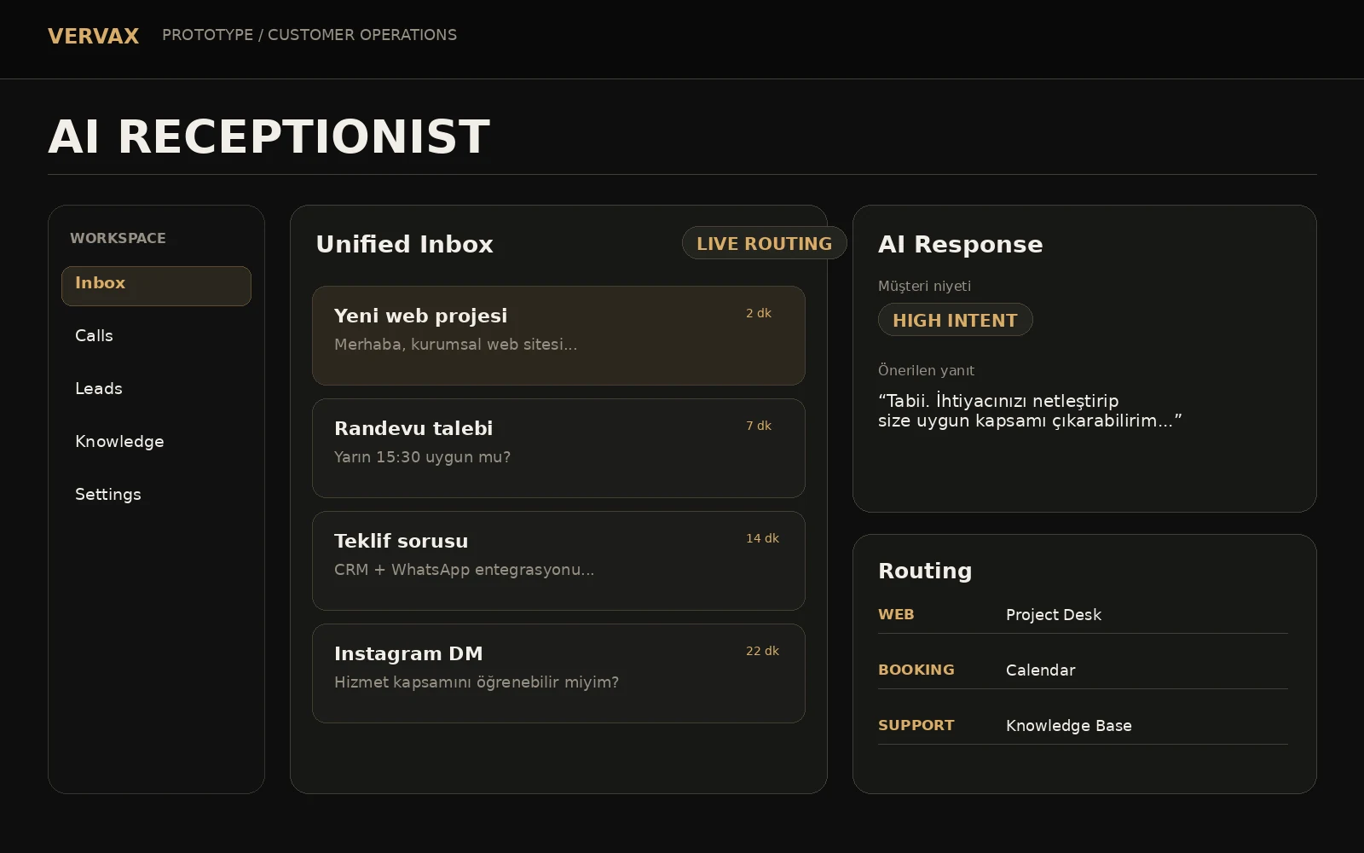Select the BOOKING routing row
This screenshot has height=853, width=1364.
click(1083, 670)
